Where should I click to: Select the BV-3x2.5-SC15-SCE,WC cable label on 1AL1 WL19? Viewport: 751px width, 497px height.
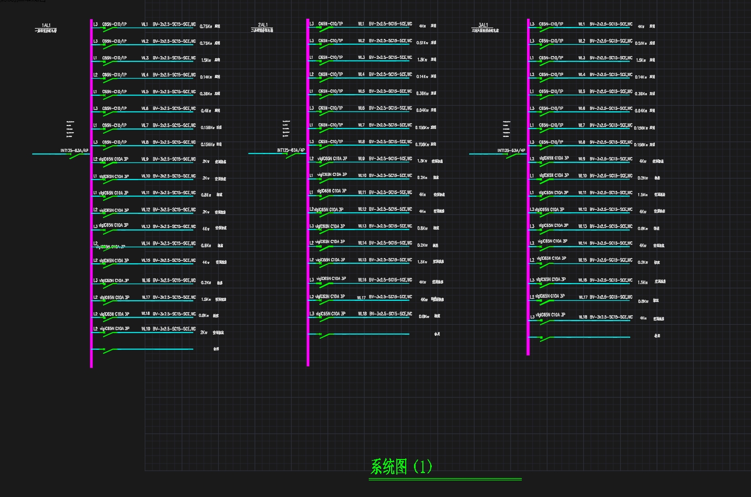point(174,329)
